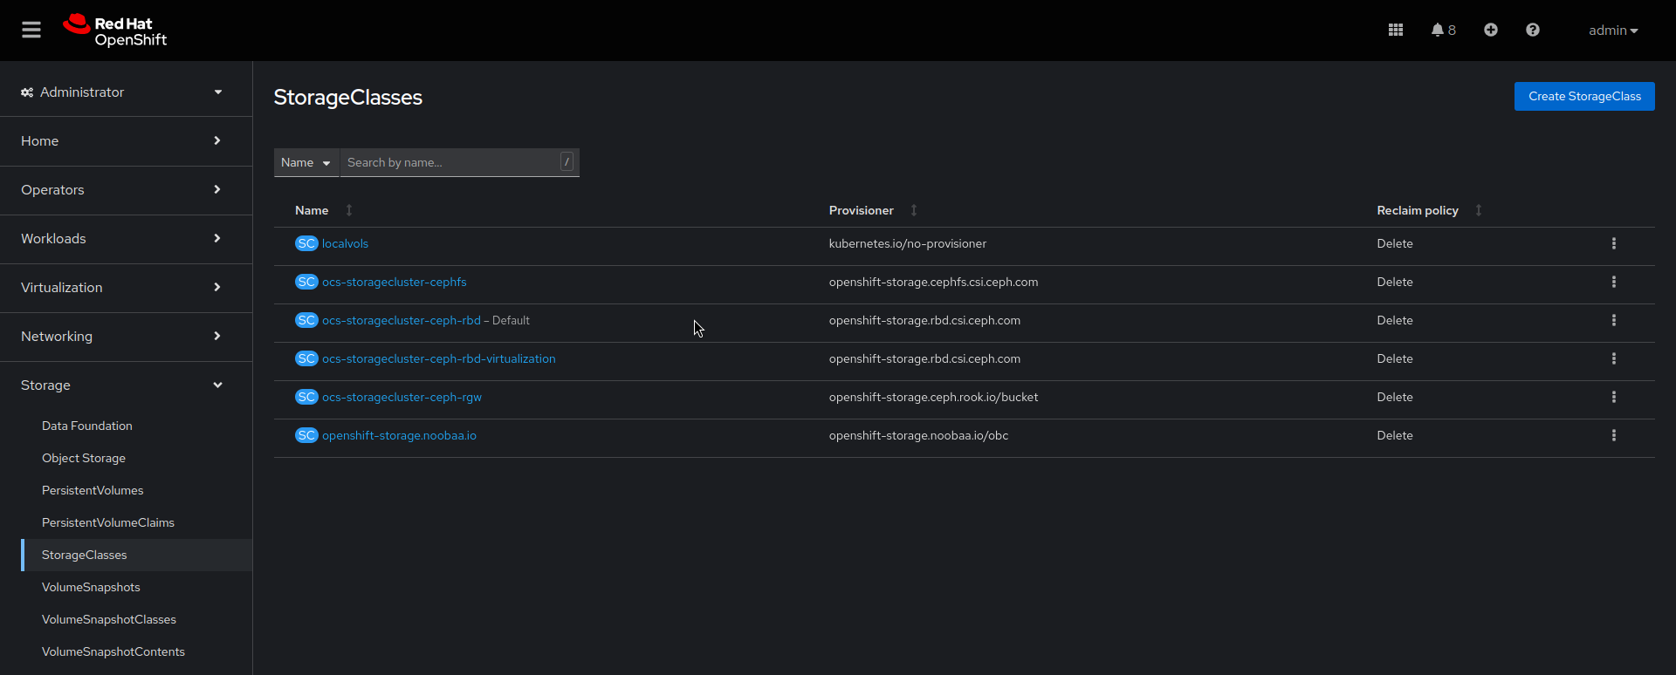The width and height of the screenshot is (1676, 675).
Task: Open VolumeSnapshots in the sidebar
Action: pyautogui.click(x=91, y=588)
